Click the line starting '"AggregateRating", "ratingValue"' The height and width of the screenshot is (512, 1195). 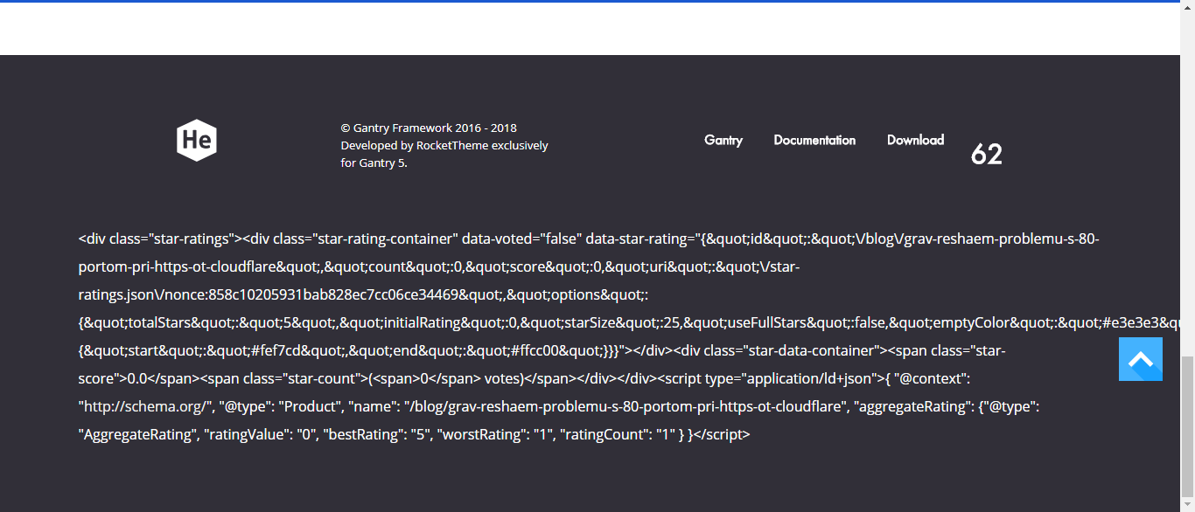point(414,434)
